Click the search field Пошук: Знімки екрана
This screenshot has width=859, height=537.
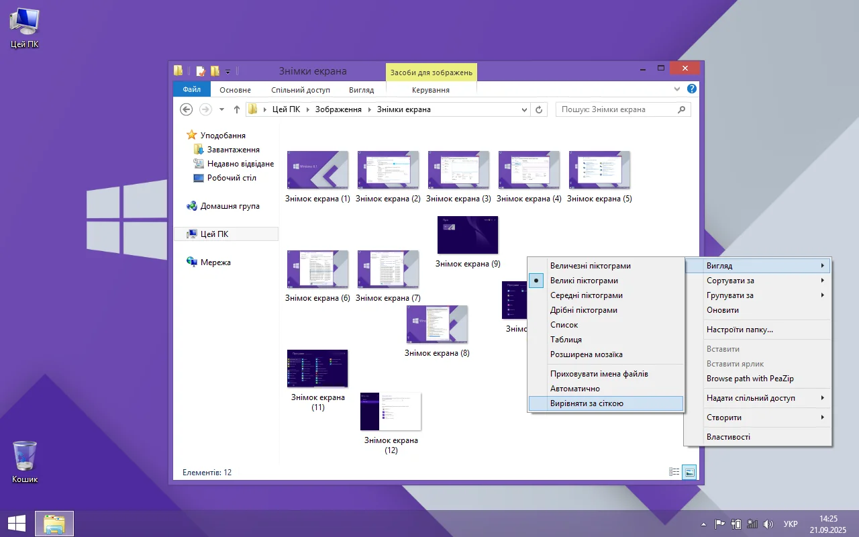click(x=616, y=109)
